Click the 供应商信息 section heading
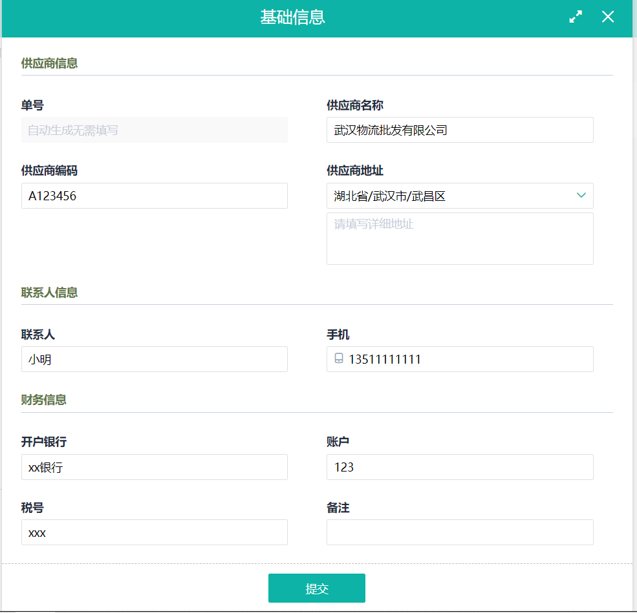The height and width of the screenshot is (613, 637). point(49,63)
